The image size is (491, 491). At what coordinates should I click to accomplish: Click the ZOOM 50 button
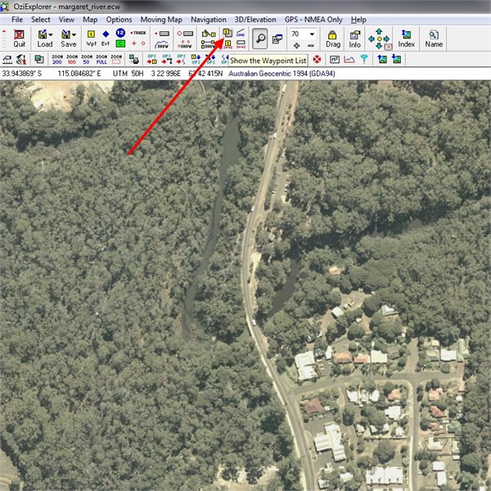coord(87,59)
